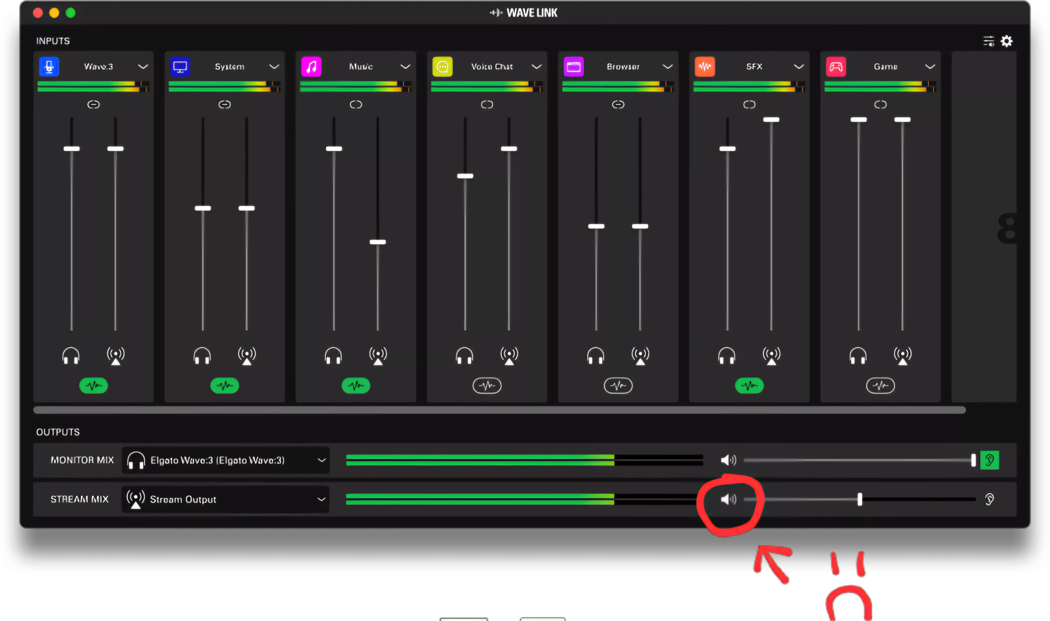Open the Stream Output device dropdown

321,499
